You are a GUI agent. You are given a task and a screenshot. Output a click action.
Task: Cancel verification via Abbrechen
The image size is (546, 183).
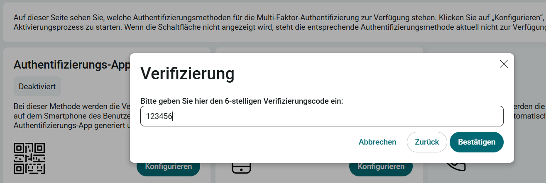[x=377, y=142]
